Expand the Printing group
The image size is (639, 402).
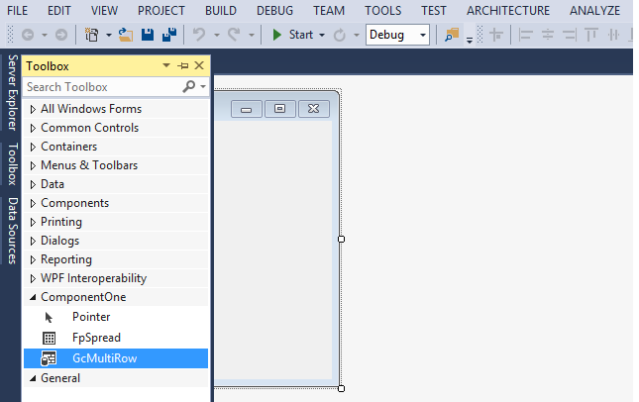pyautogui.click(x=33, y=222)
